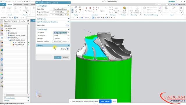Open the File tab
186x105 pixels.
click(3, 4)
